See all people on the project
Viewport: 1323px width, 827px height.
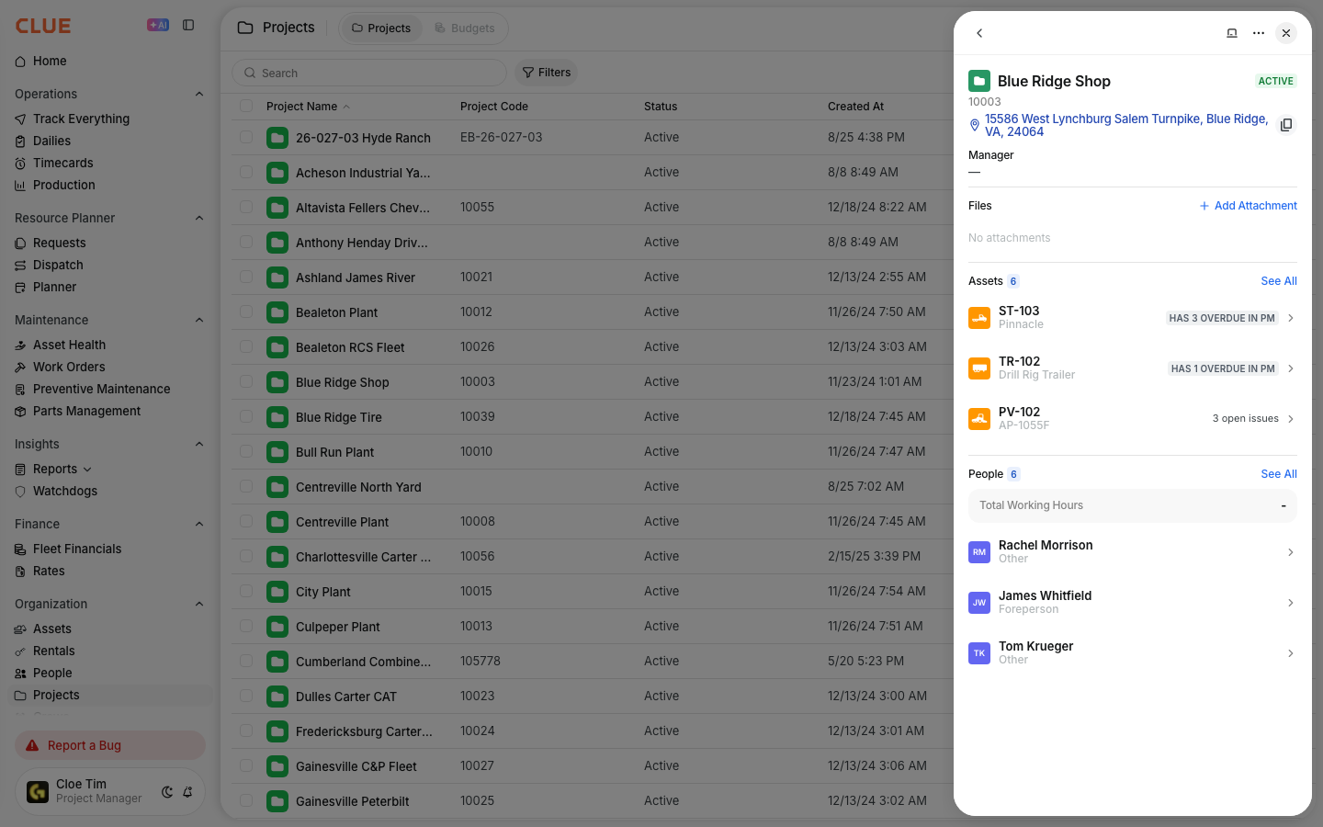pos(1279,474)
